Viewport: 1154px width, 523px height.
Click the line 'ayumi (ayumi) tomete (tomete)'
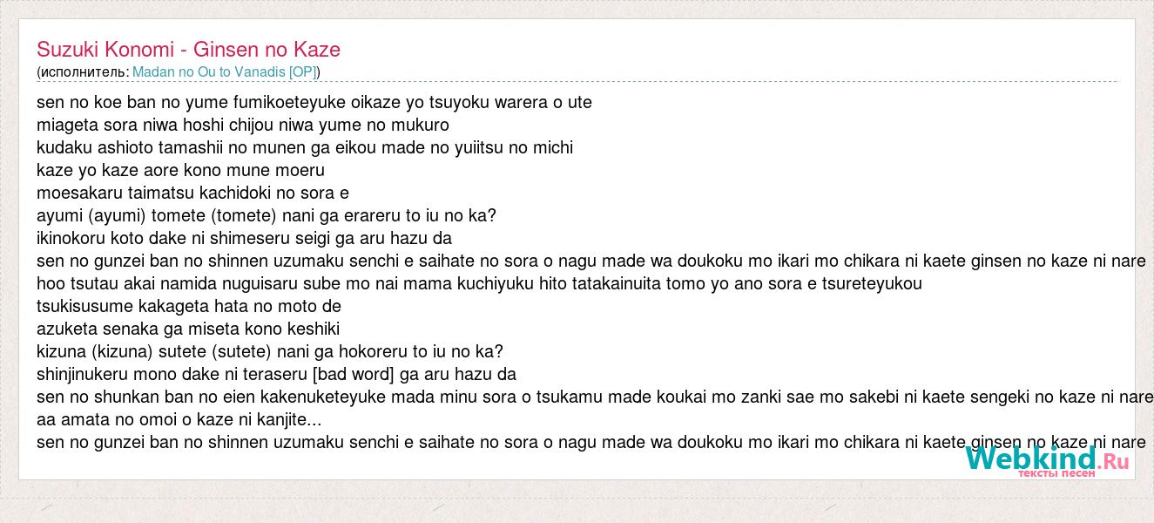tap(267, 215)
